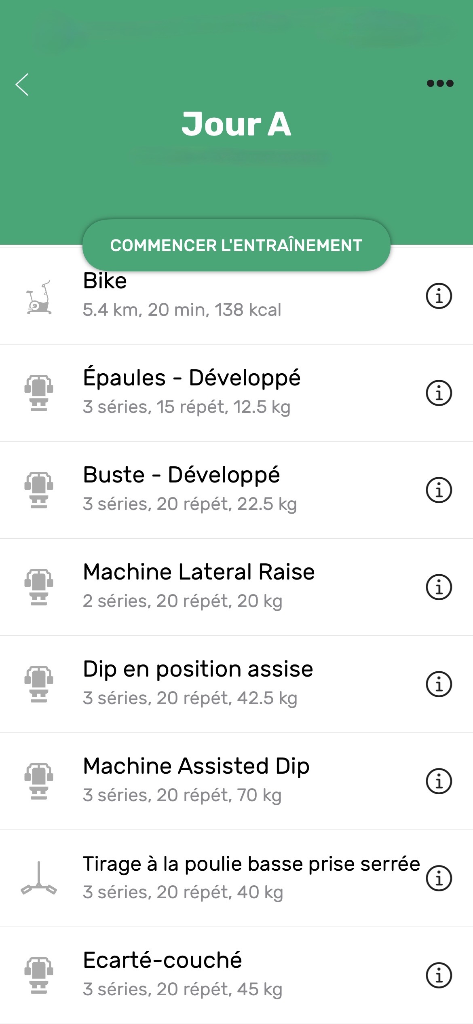Tap the cable pulley exercise icon
This screenshot has height=1024, width=473.
click(x=39, y=878)
